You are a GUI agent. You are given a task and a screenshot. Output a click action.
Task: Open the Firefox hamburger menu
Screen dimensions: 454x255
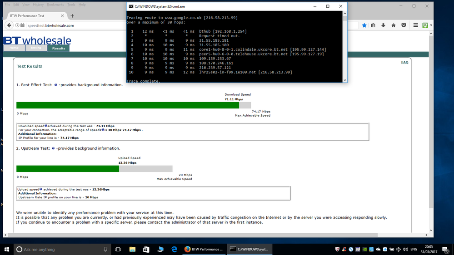(x=415, y=25)
